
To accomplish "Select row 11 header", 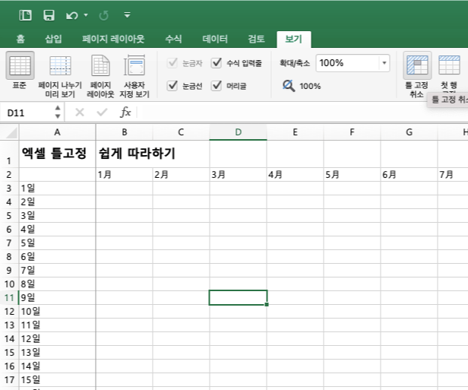I will tap(9, 298).
